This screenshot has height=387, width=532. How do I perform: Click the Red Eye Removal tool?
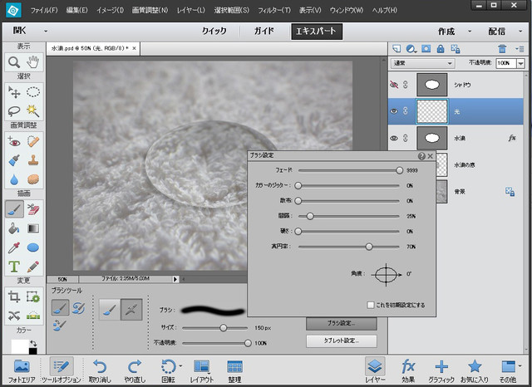point(14,141)
